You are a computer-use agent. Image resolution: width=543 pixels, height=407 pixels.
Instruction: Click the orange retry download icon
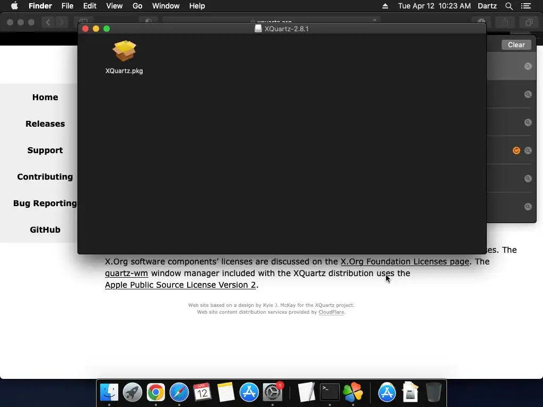(516, 150)
